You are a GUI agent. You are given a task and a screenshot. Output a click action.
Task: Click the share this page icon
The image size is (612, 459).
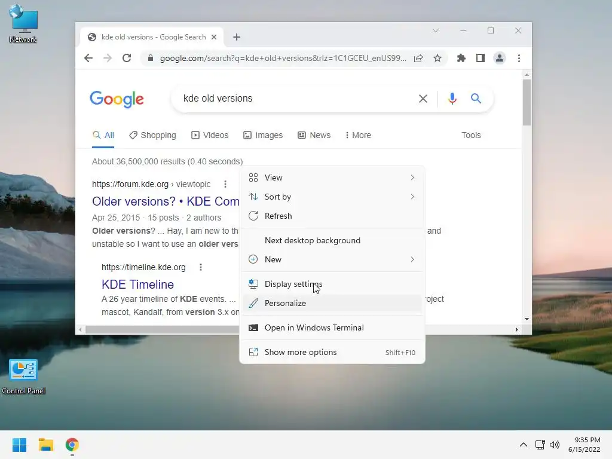coord(418,58)
